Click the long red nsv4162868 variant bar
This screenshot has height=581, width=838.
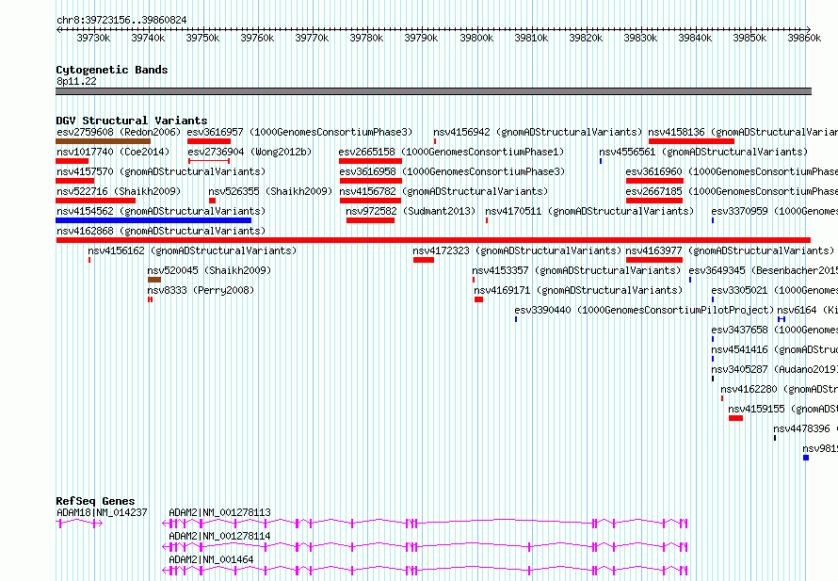433,240
